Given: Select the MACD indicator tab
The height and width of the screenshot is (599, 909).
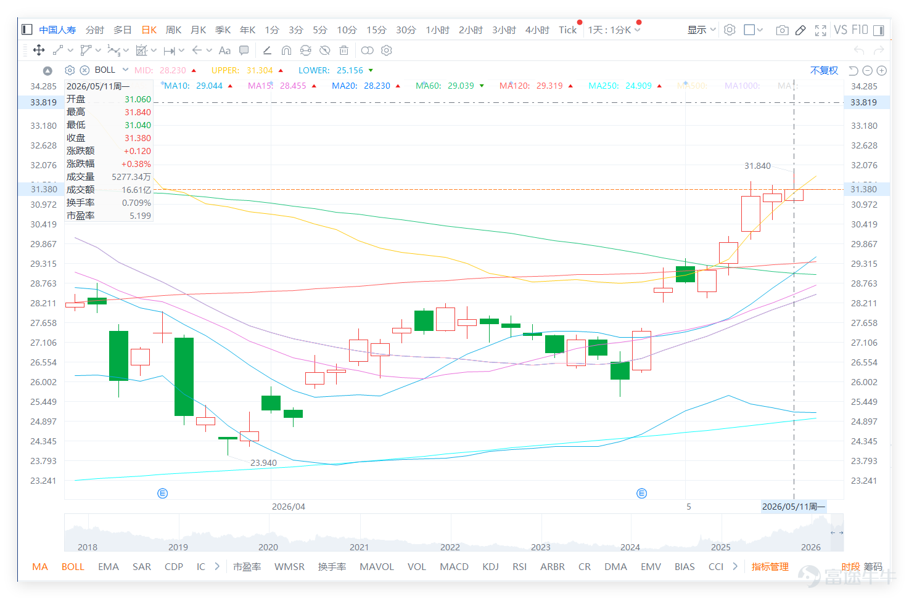Looking at the screenshot, I should 454,567.
